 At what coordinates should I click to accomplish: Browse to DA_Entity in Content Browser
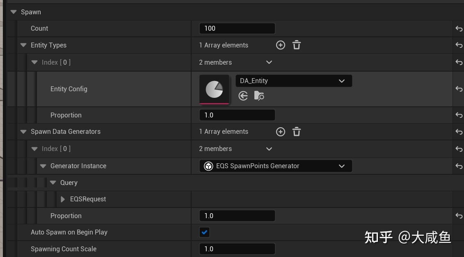coord(259,96)
